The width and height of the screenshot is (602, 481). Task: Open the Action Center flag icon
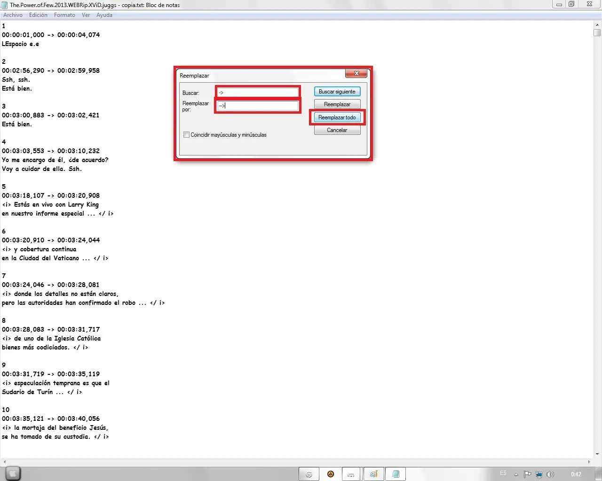click(528, 474)
